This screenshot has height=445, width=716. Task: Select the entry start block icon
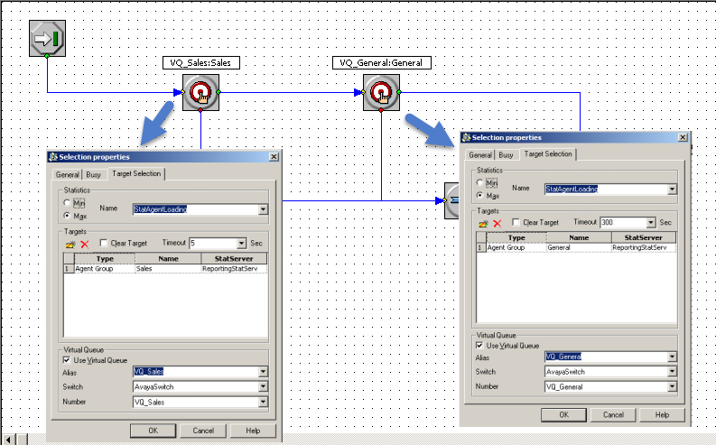[47, 38]
